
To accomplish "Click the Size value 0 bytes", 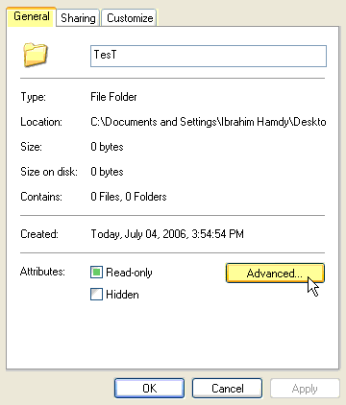I will pos(107,147).
